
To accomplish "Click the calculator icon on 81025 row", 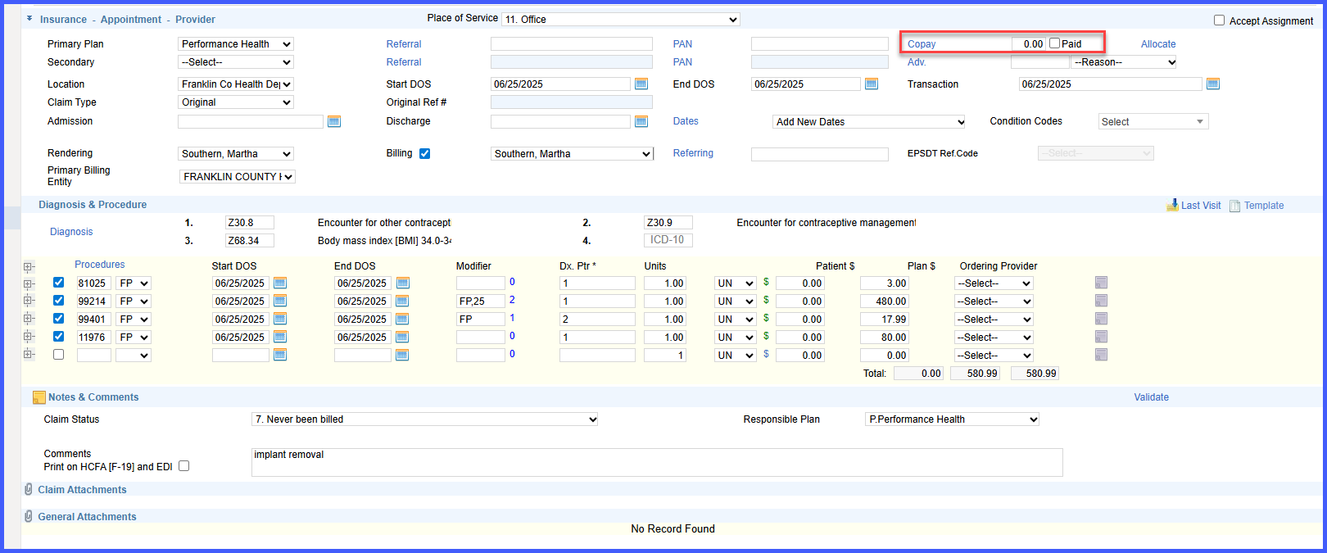I will point(1101,283).
